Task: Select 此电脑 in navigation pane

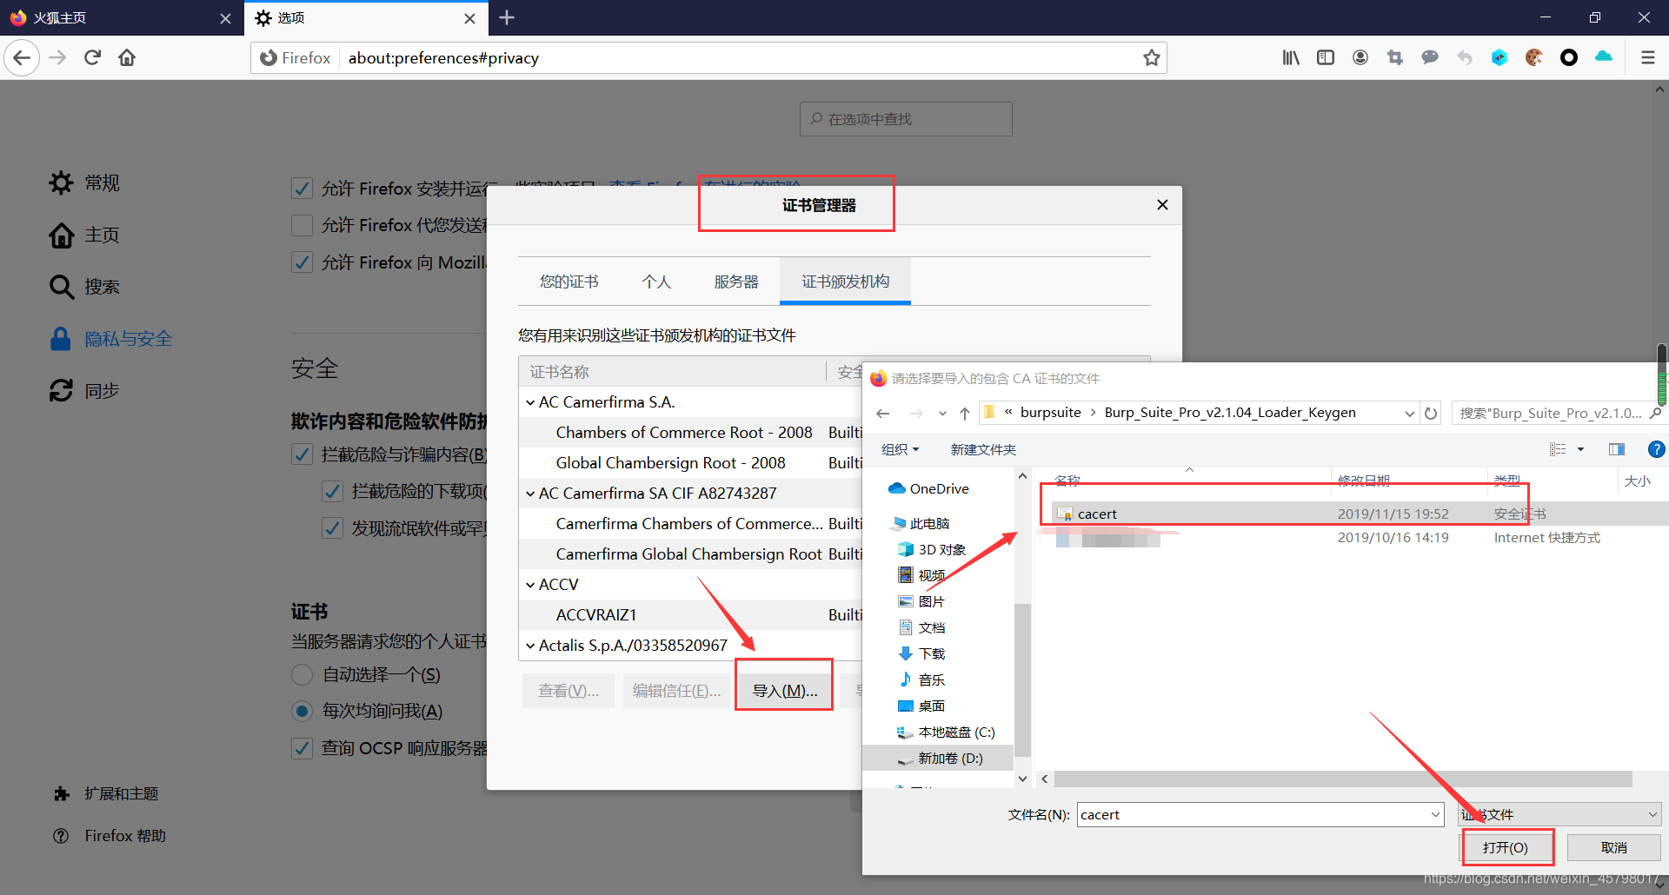Action: coord(921,523)
